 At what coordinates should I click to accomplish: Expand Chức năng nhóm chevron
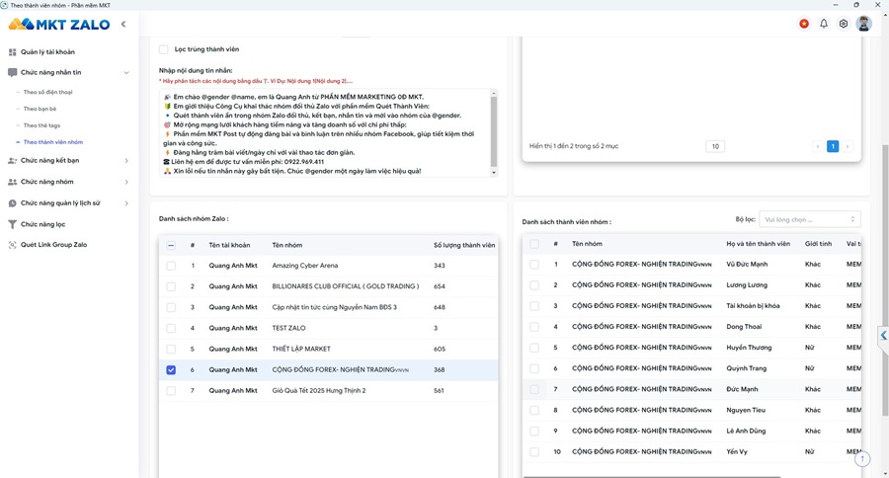tap(126, 182)
